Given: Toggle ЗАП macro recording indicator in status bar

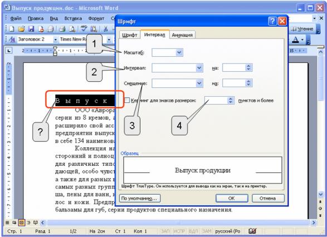Looking at the screenshot, I should 165,231.
